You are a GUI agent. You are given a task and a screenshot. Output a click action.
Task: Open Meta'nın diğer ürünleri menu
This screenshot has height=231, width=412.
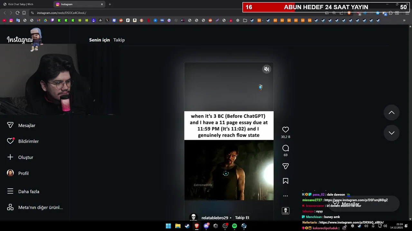pyautogui.click(x=35, y=207)
